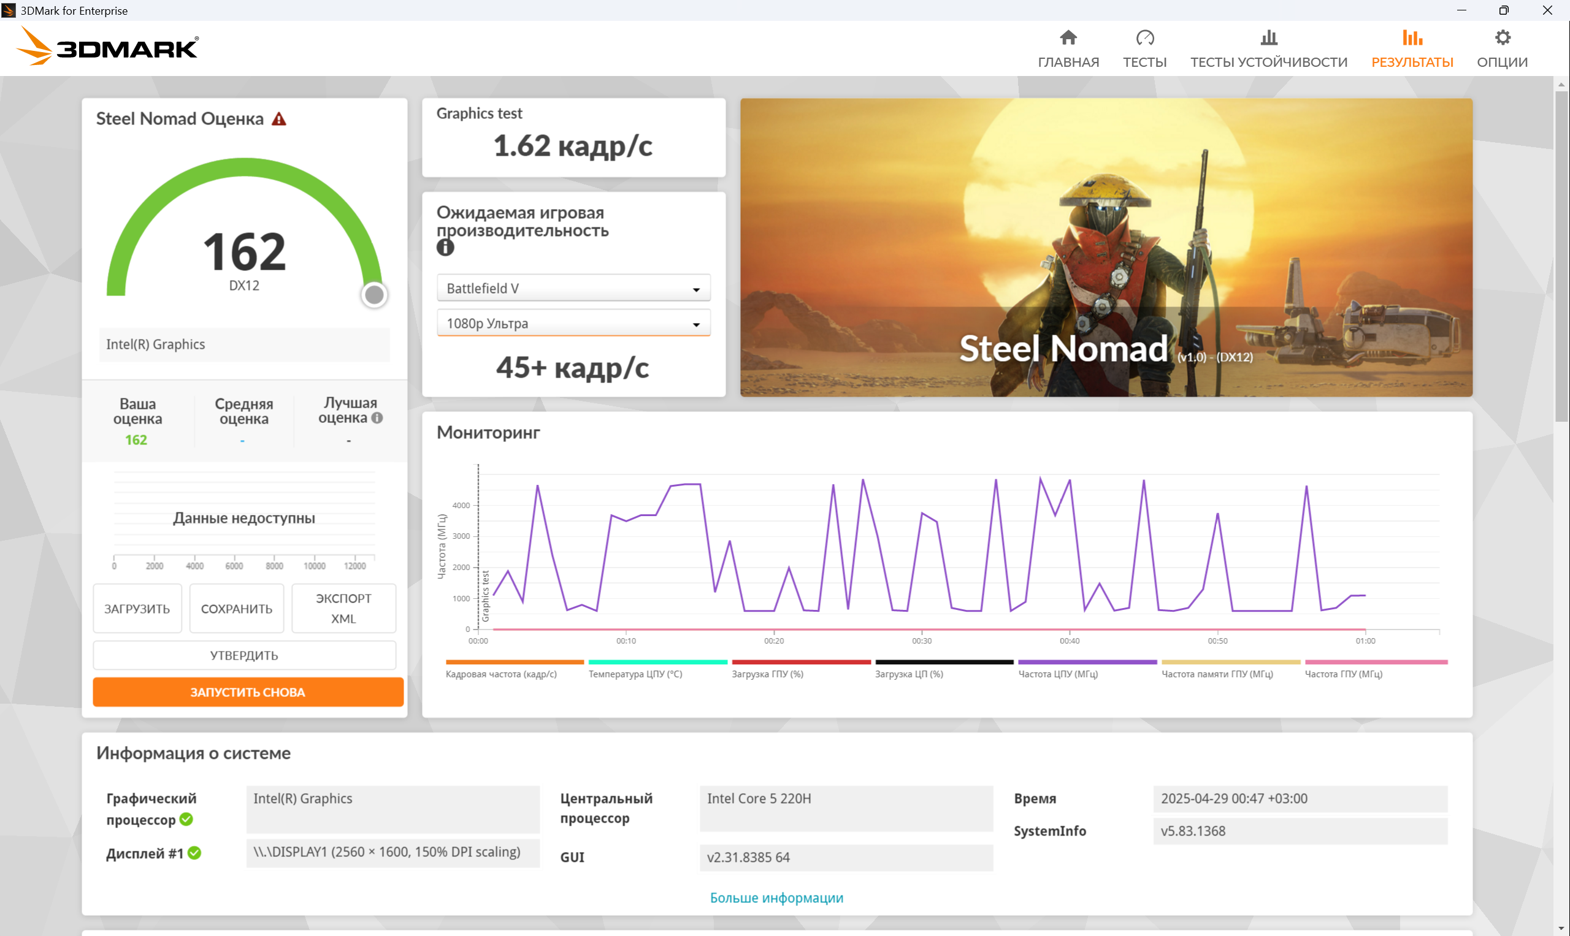
Task: Click the 3DMark logo
Action: (107, 47)
